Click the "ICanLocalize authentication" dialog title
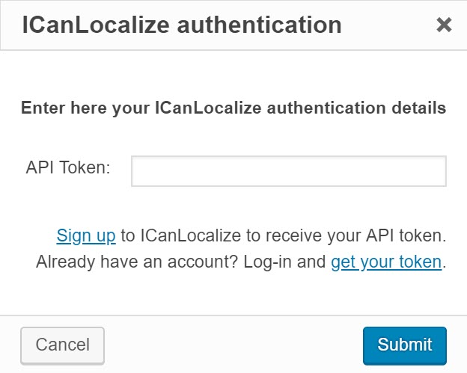The height and width of the screenshot is (373, 467). (182, 25)
